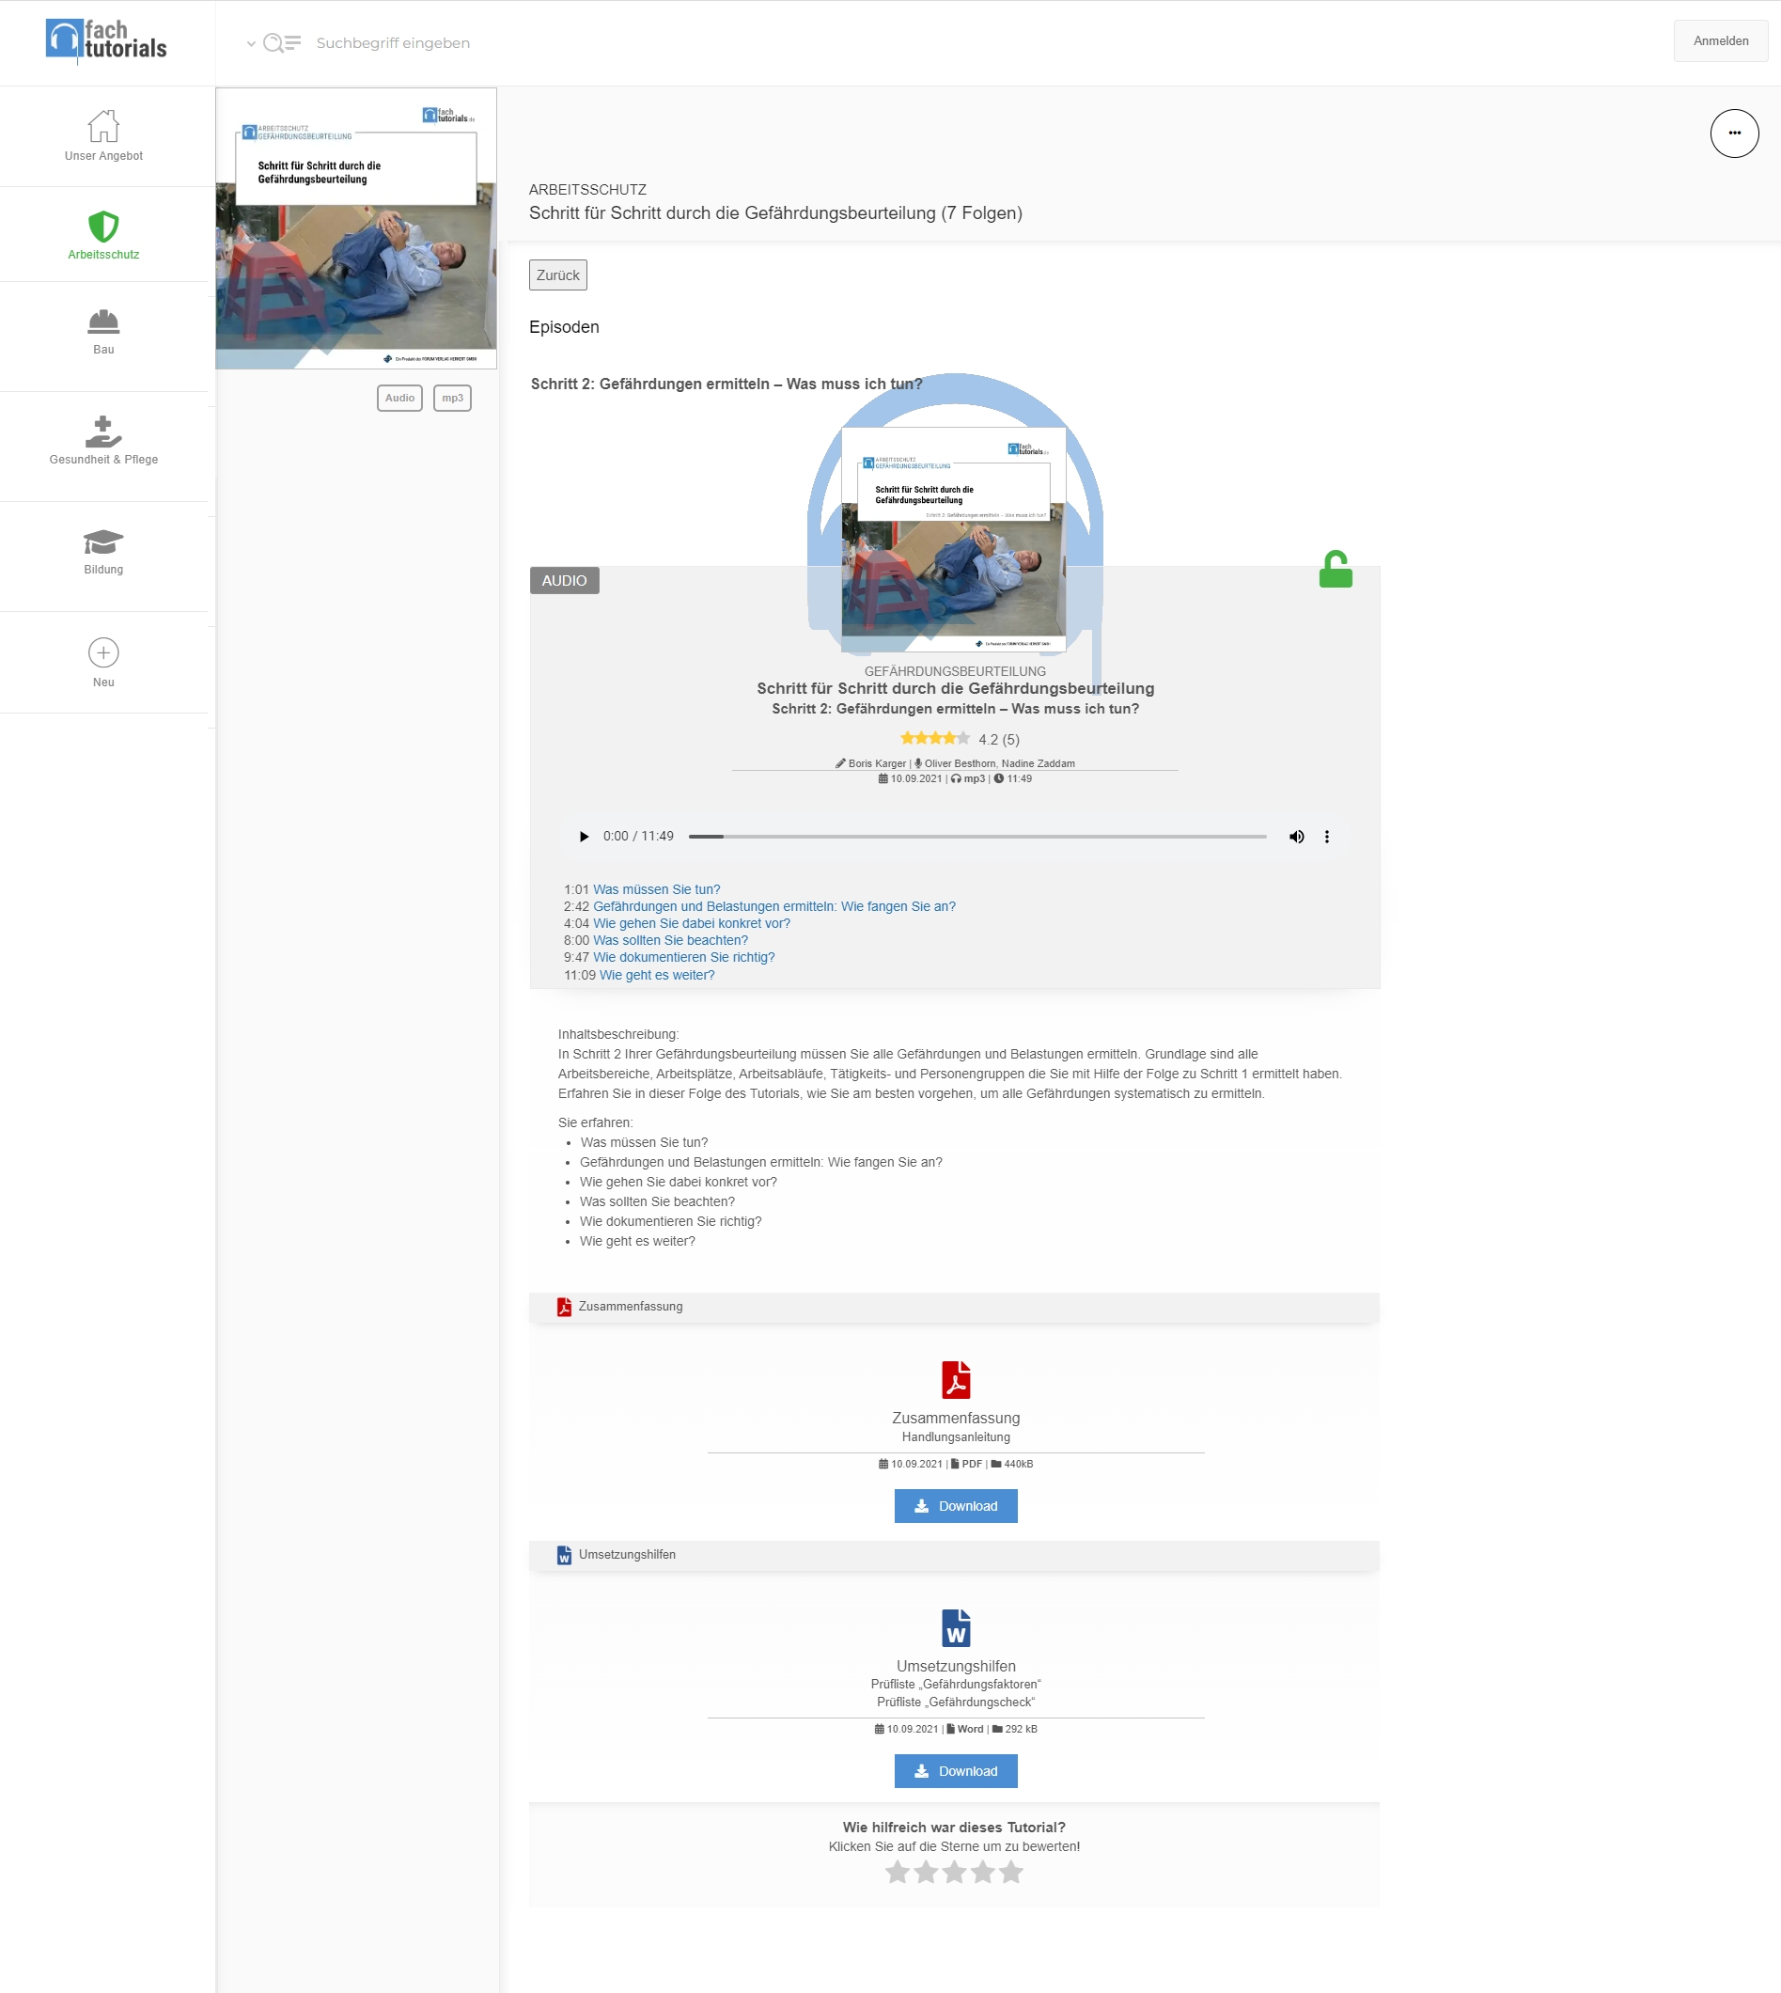
Task: Jump to 'Wie geht es weiter?' chapter
Action: point(657,975)
